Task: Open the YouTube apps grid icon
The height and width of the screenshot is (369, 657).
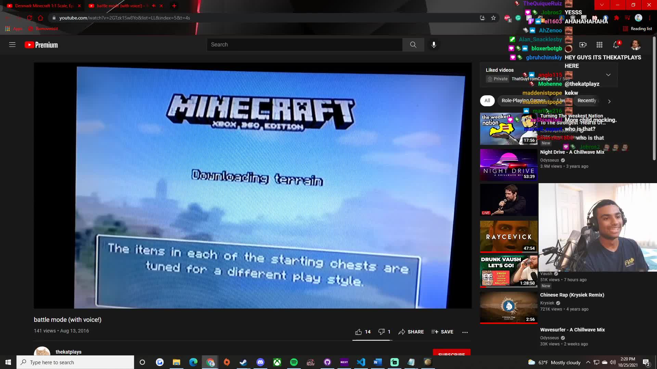Action: tap(600, 45)
